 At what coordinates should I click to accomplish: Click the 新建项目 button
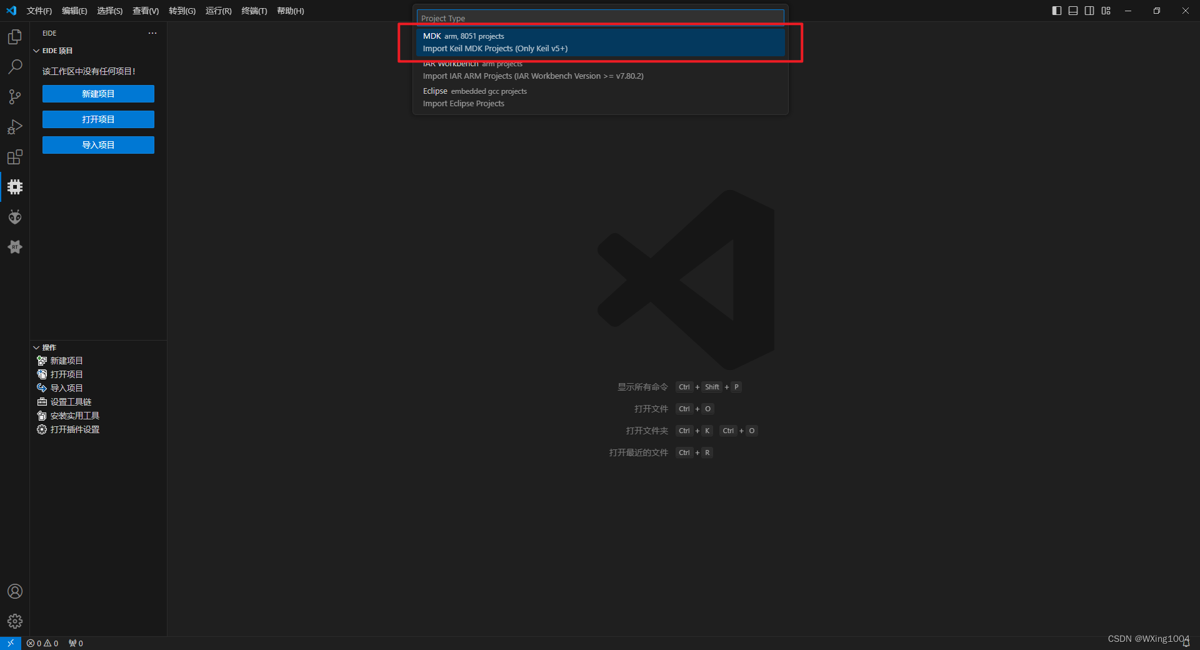pyautogui.click(x=98, y=94)
